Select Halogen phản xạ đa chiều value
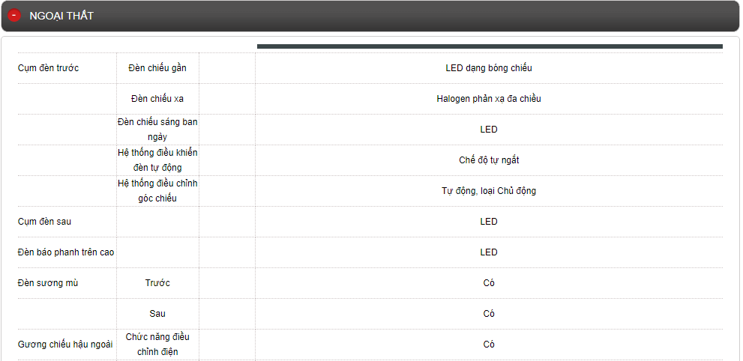743x361 pixels. pyautogui.click(x=488, y=99)
